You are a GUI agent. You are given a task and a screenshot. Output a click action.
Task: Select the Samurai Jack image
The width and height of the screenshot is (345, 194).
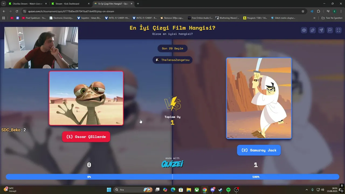point(259,98)
